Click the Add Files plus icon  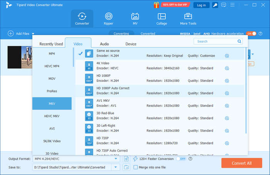(x=10, y=34)
